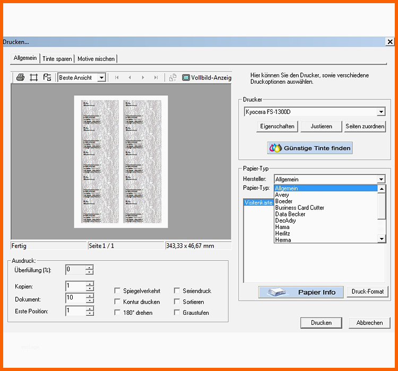The width and height of the screenshot is (398, 371).
Task: Go to the first preview page
Action: coord(117,77)
